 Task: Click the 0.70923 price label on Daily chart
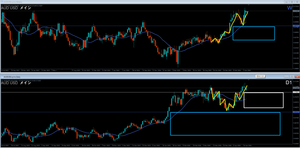tap(296, 92)
